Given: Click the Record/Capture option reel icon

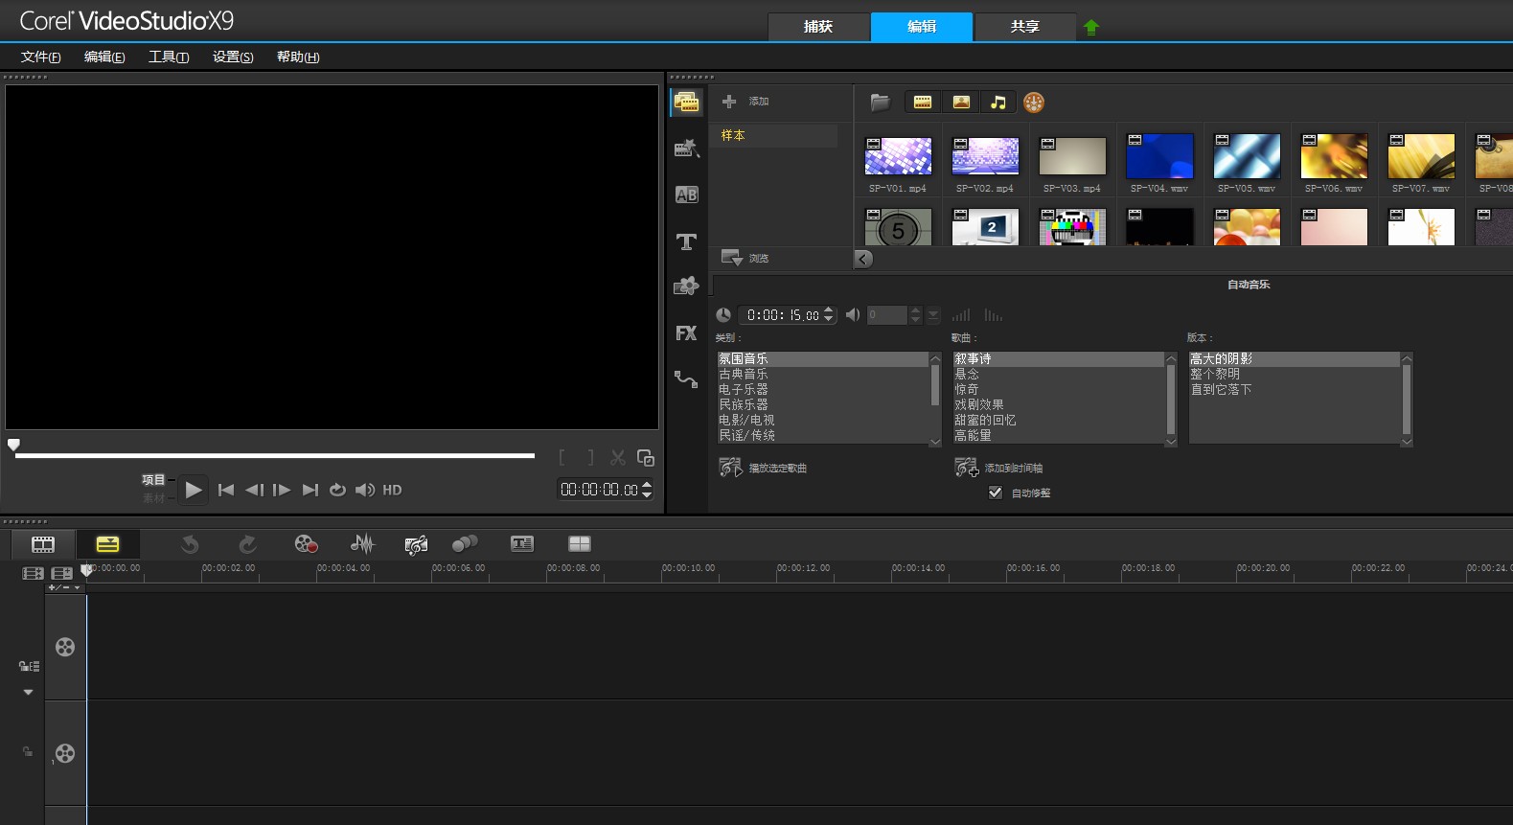Looking at the screenshot, I should 306,544.
